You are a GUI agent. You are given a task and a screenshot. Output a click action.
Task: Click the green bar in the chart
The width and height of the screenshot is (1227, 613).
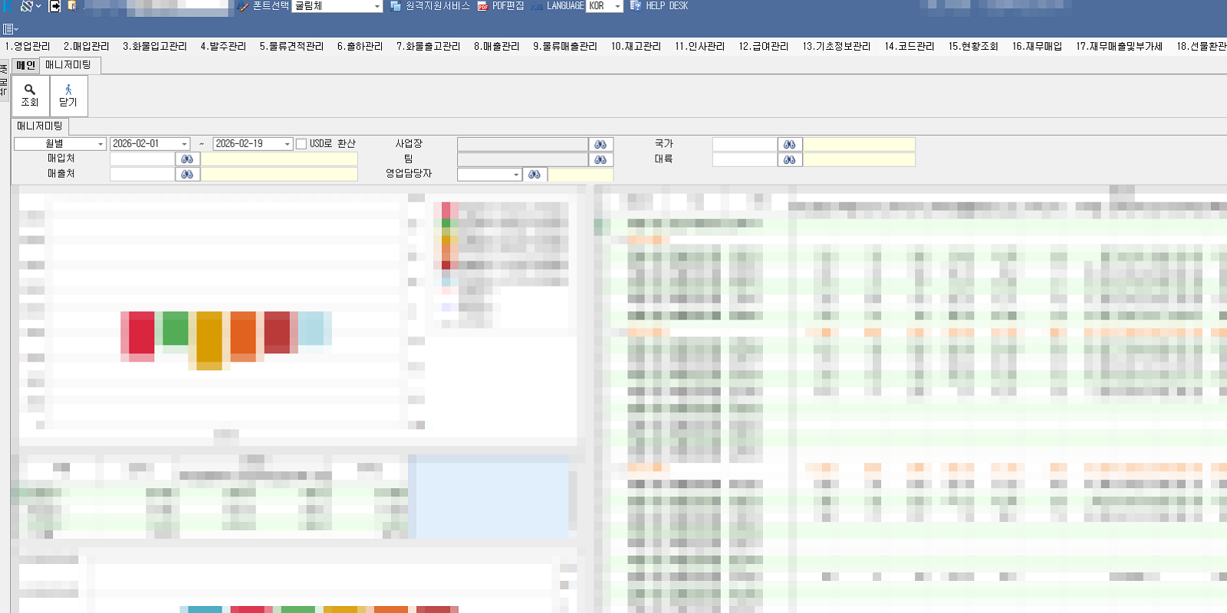(176, 328)
